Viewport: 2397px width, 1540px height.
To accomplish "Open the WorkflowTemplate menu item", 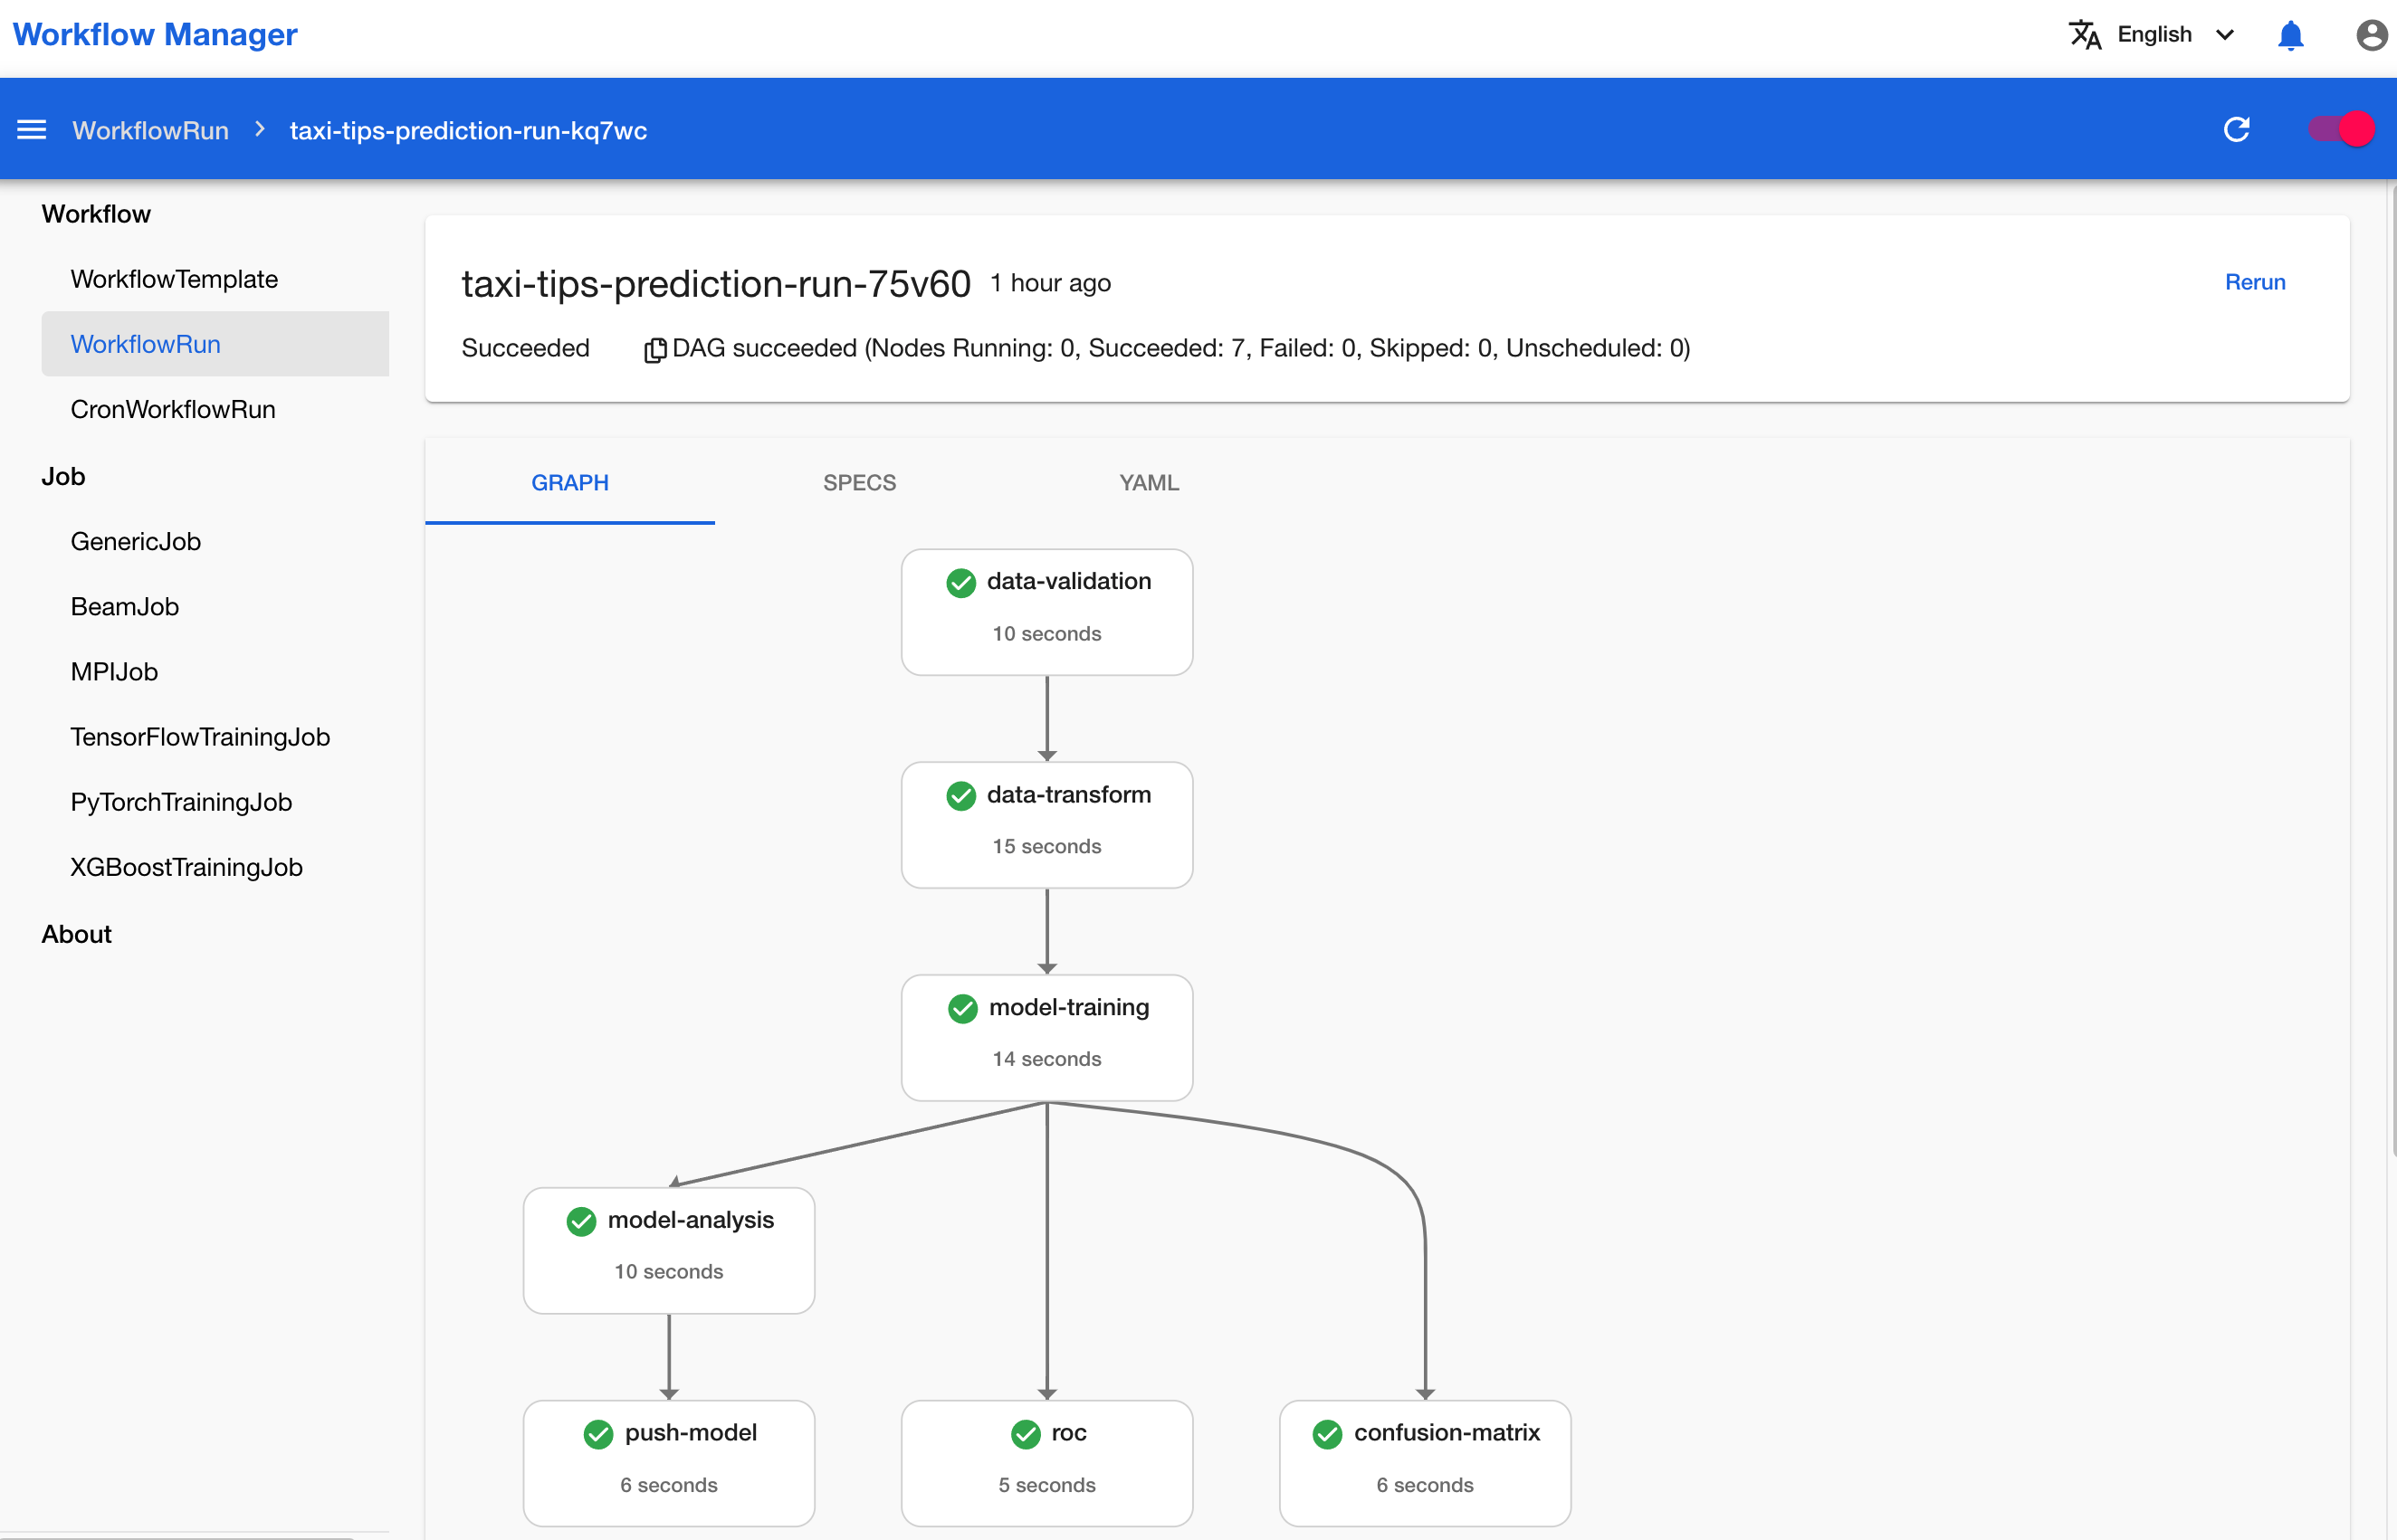I will click(175, 280).
